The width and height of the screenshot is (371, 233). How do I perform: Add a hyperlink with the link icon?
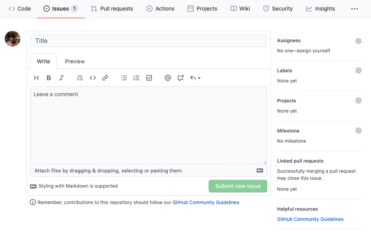pos(105,78)
